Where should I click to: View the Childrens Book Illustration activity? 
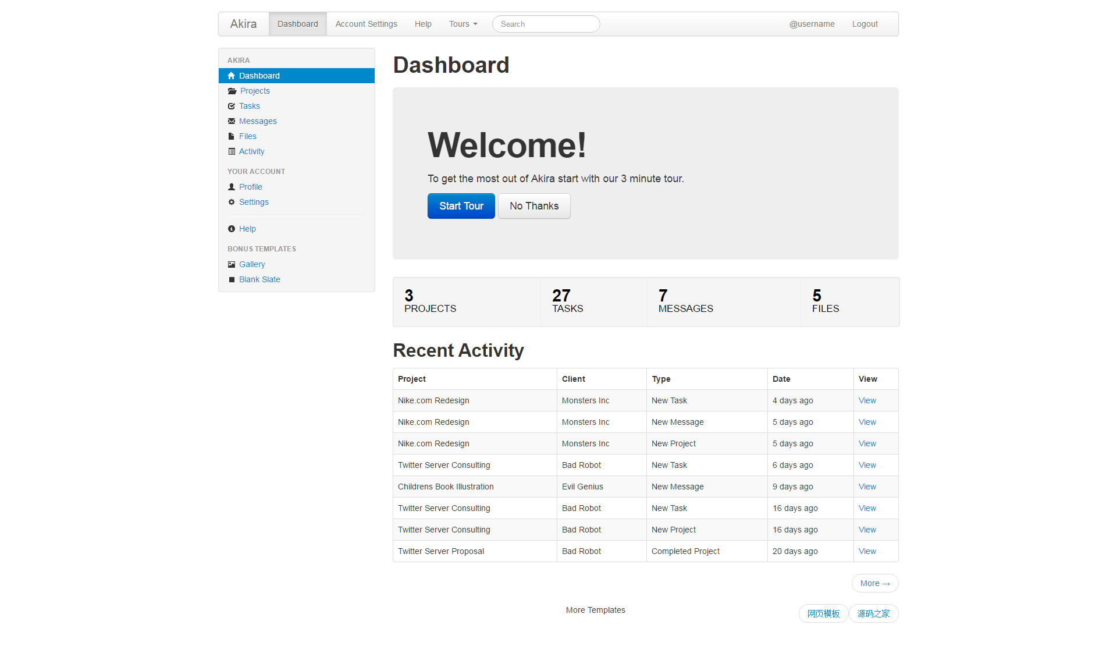coord(867,487)
